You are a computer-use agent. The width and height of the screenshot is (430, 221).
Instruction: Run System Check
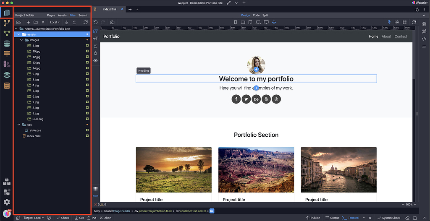click(389, 218)
